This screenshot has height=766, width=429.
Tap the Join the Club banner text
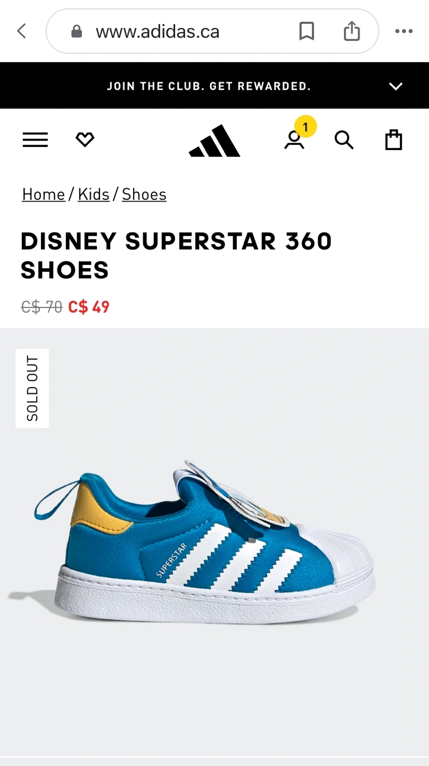209,86
